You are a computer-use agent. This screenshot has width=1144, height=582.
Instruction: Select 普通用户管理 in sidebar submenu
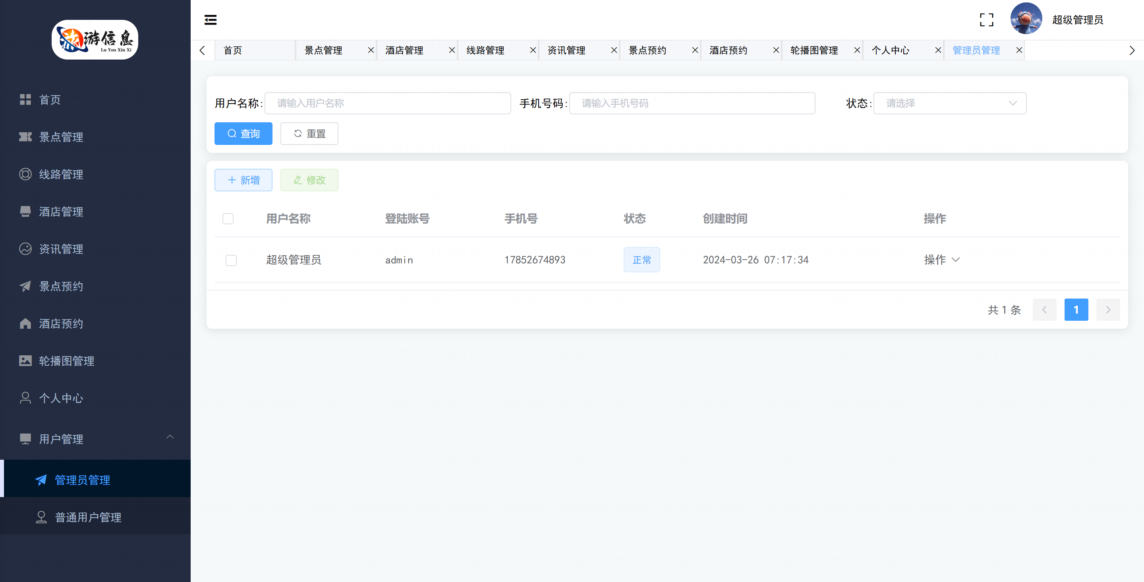[x=88, y=517]
